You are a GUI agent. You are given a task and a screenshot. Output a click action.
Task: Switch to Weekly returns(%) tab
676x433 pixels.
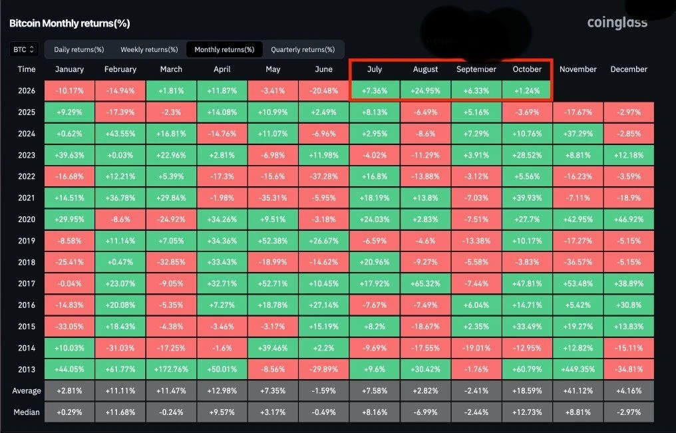[149, 49]
